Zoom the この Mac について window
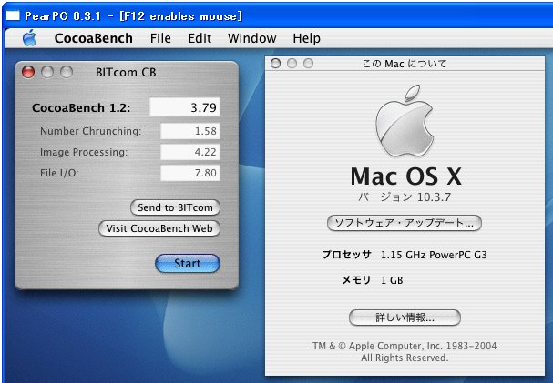 (x=308, y=64)
